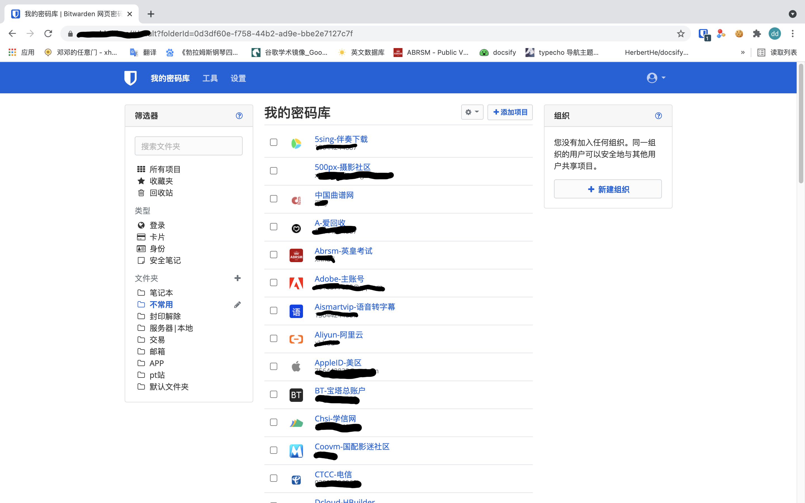Open the 我的密码库 nav tab
The width and height of the screenshot is (805, 503).
[x=170, y=78]
